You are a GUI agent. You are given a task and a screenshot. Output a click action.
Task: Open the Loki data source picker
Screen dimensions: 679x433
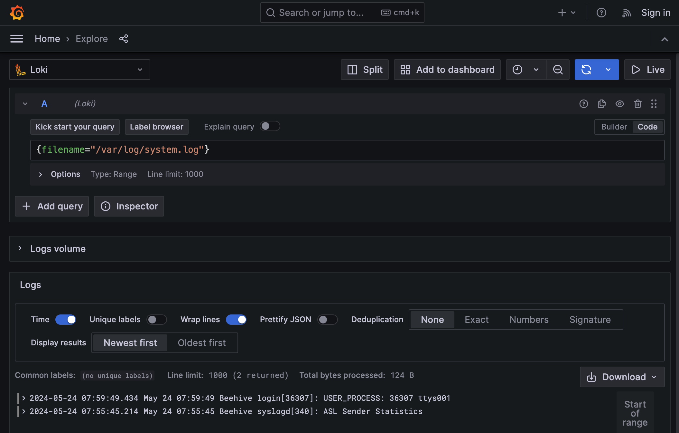79,70
